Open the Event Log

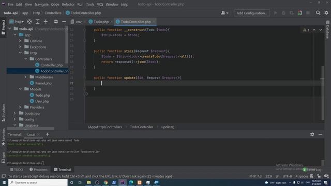click(312, 170)
